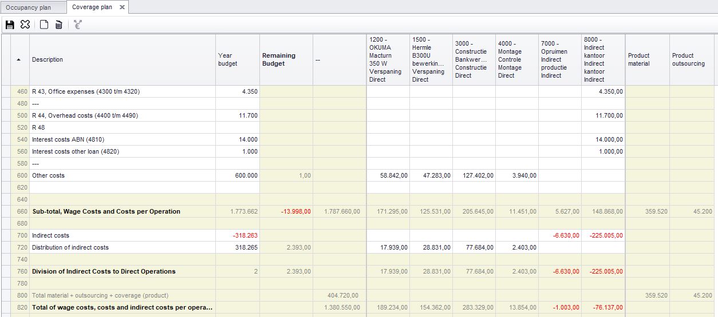Viewport: 718px width, 317px height.
Task: Click the Save floppy disk icon
Action: [x=10, y=25]
